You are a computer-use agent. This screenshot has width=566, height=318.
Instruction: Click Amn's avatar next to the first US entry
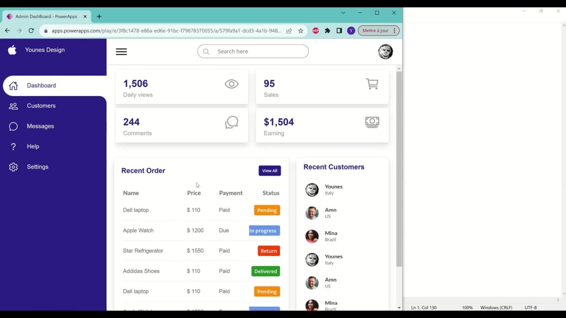click(x=312, y=213)
